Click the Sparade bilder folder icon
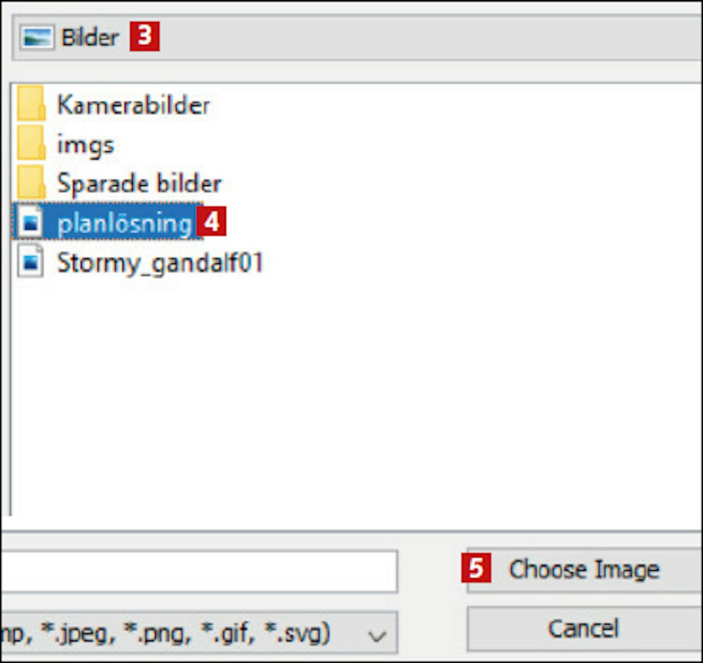The width and height of the screenshot is (703, 663). pos(31,183)
